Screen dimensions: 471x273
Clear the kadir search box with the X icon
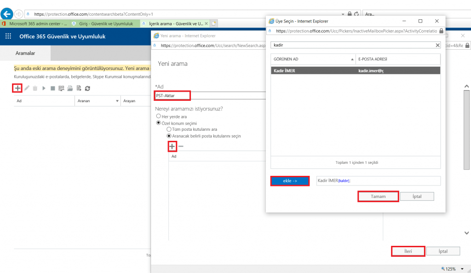click(x=437, y=45)
